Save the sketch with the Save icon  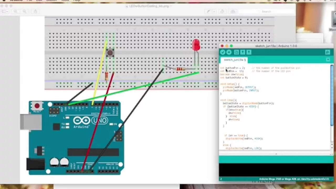click(249, 52)
